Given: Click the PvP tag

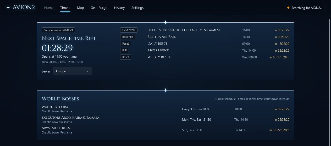Looking at the screenshot, I should pyautogui.click(x=125, y=50).
